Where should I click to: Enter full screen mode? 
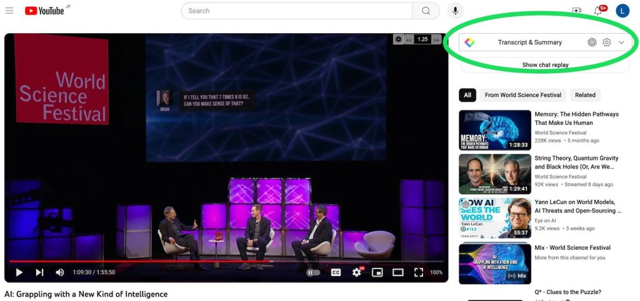click(419, 272)
